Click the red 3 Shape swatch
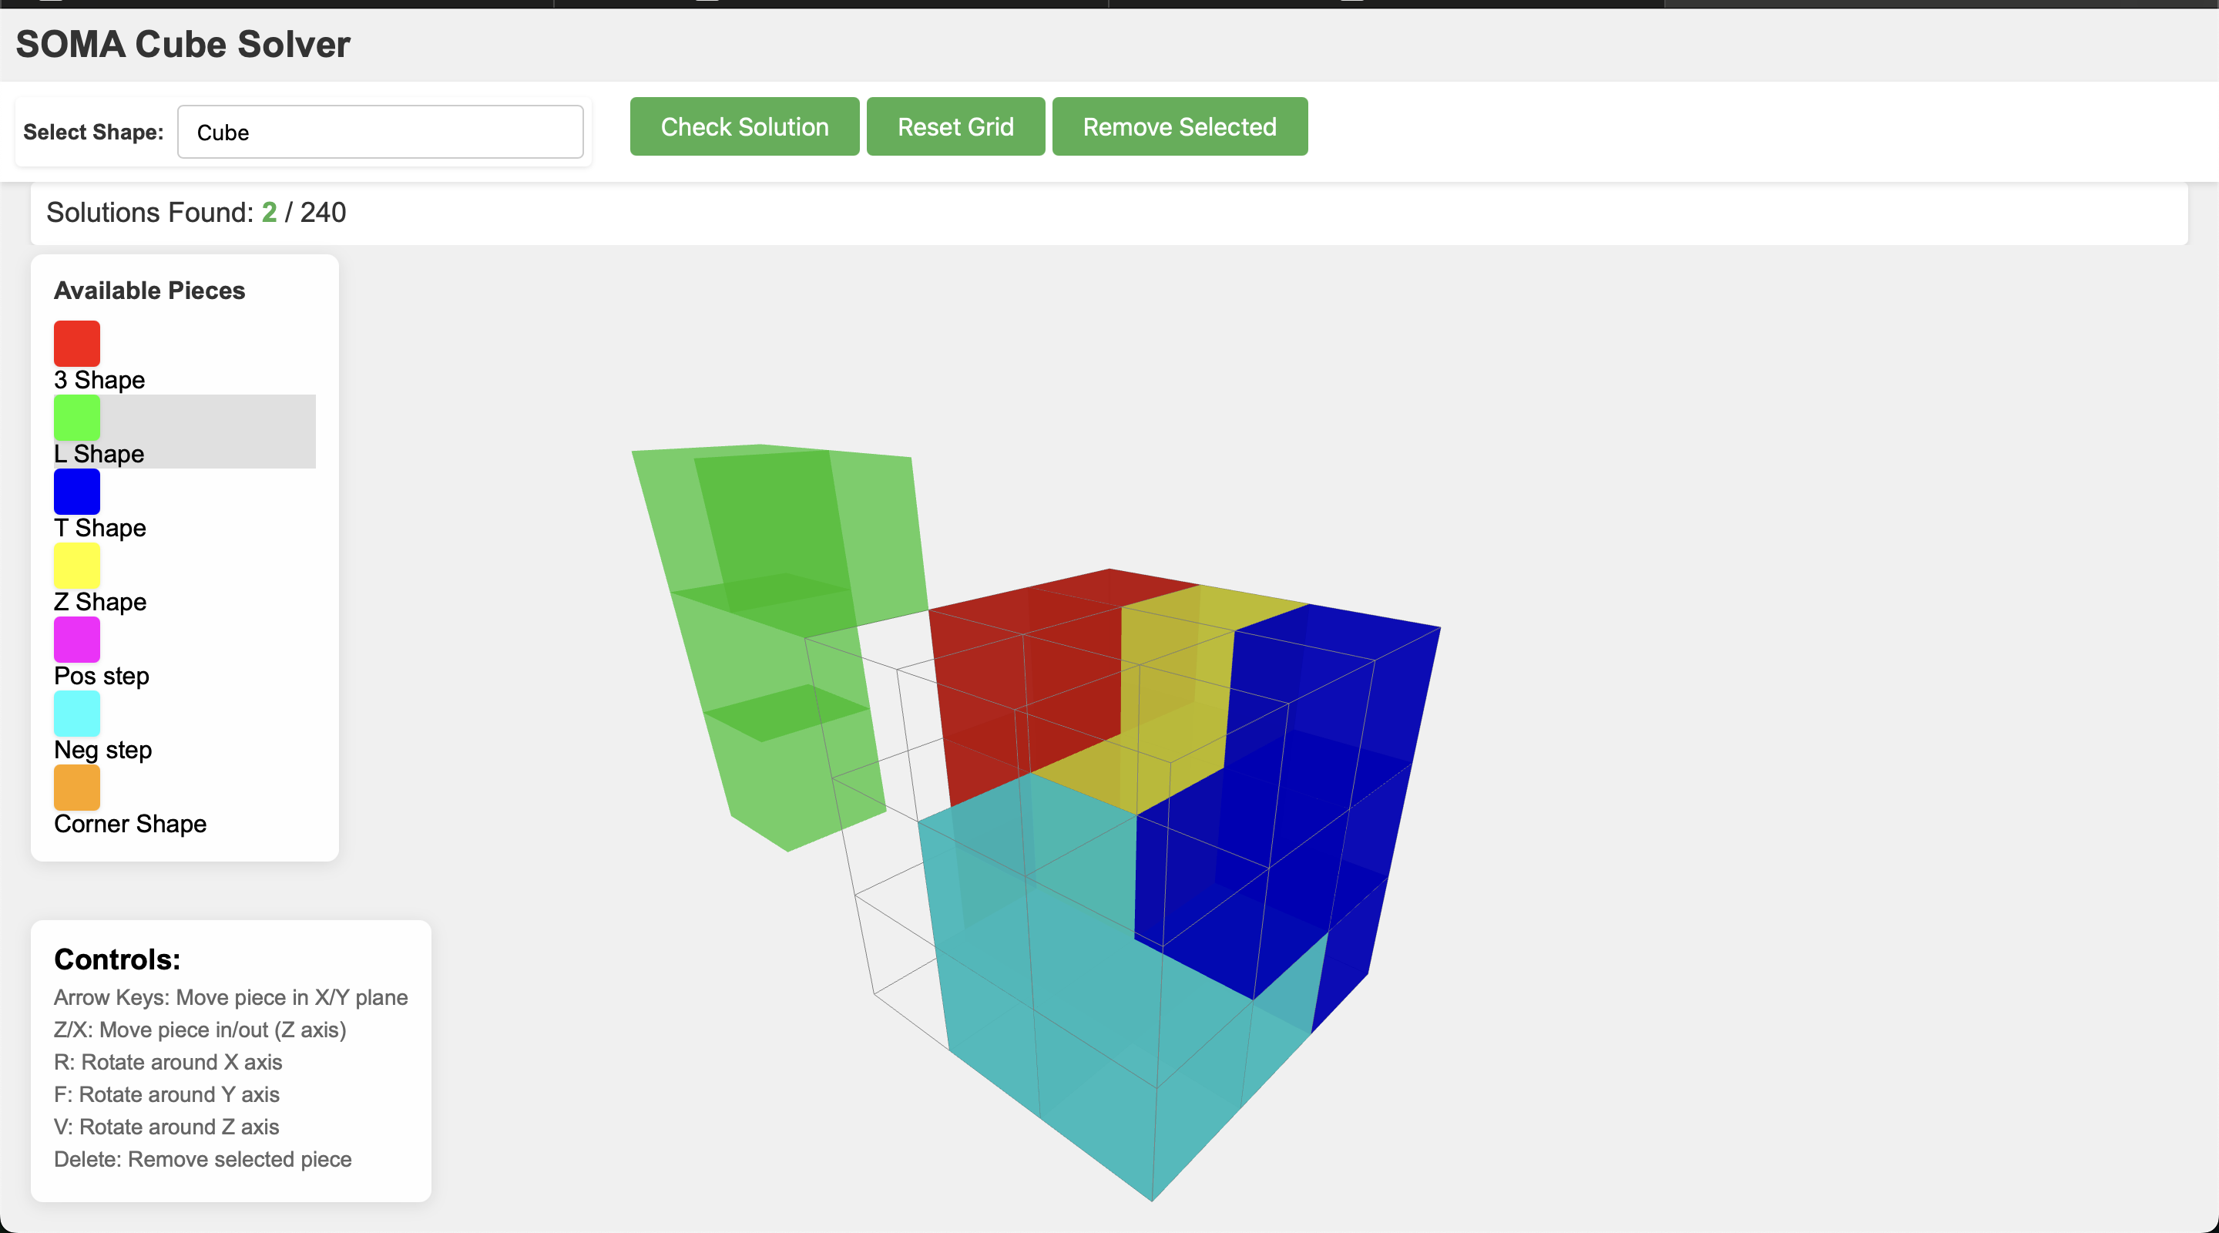2219x1233 pixels. [77, 344]
